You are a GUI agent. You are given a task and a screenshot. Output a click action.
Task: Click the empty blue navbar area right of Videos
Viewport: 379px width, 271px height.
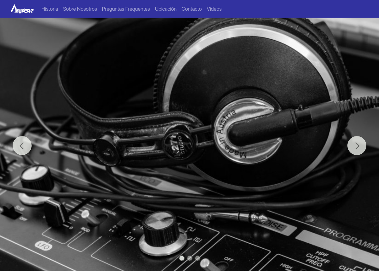300,9
